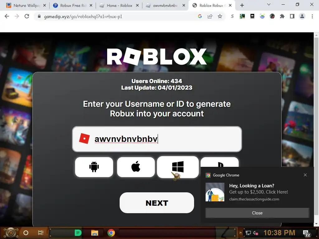
Task: Click the loan notification thumbnail image
Action: 215,192
